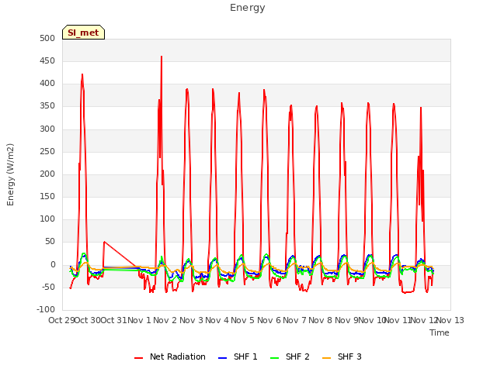497x372 pixels.
Task: Click the -100 y-axis tick label
Action: tap(46, 309)
